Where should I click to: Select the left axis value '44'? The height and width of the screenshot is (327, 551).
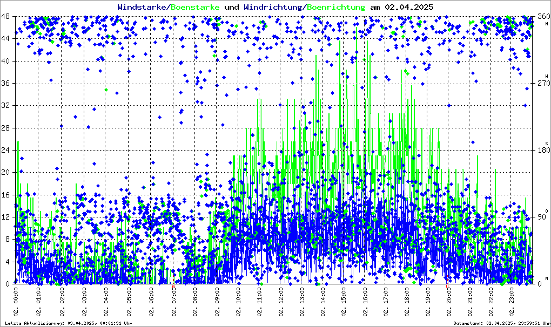(x=5, y=39)
